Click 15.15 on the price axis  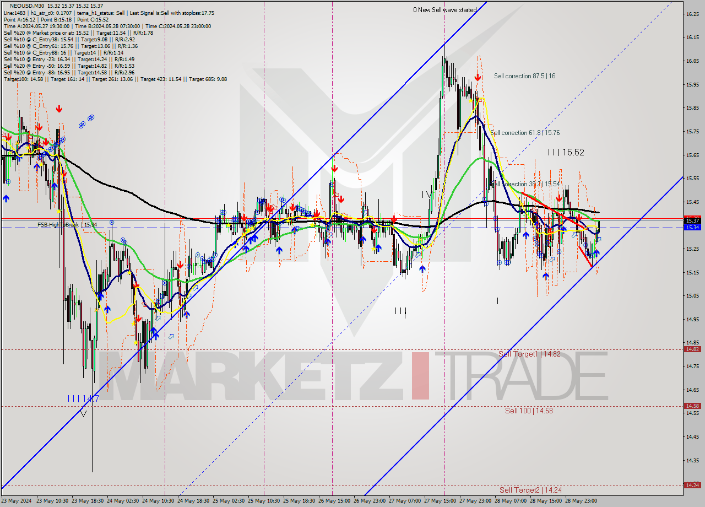(692, 273)
